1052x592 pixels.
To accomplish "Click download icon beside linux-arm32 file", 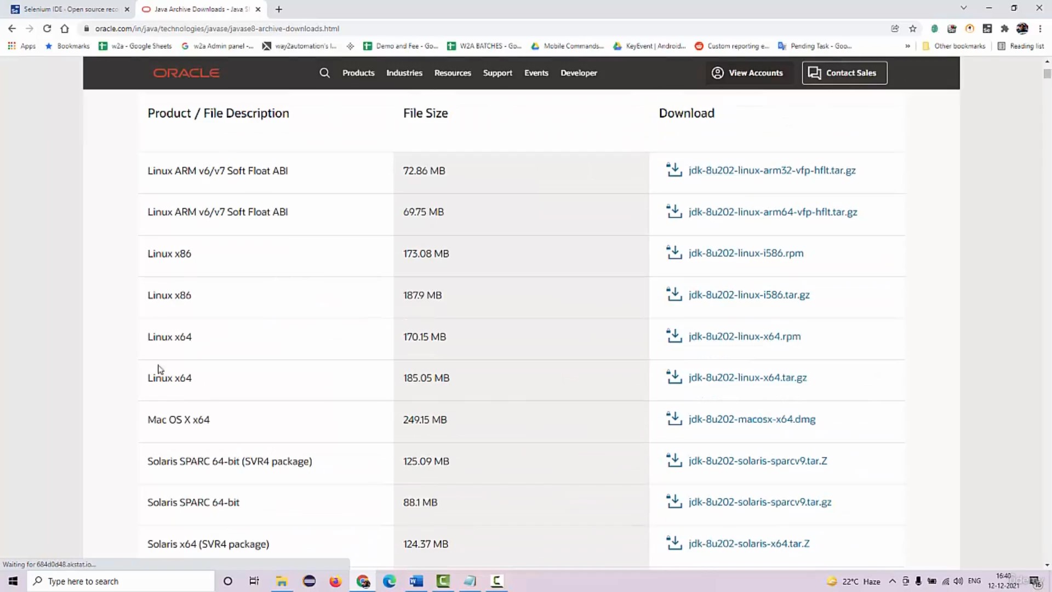I will click(x=674, y=170).
